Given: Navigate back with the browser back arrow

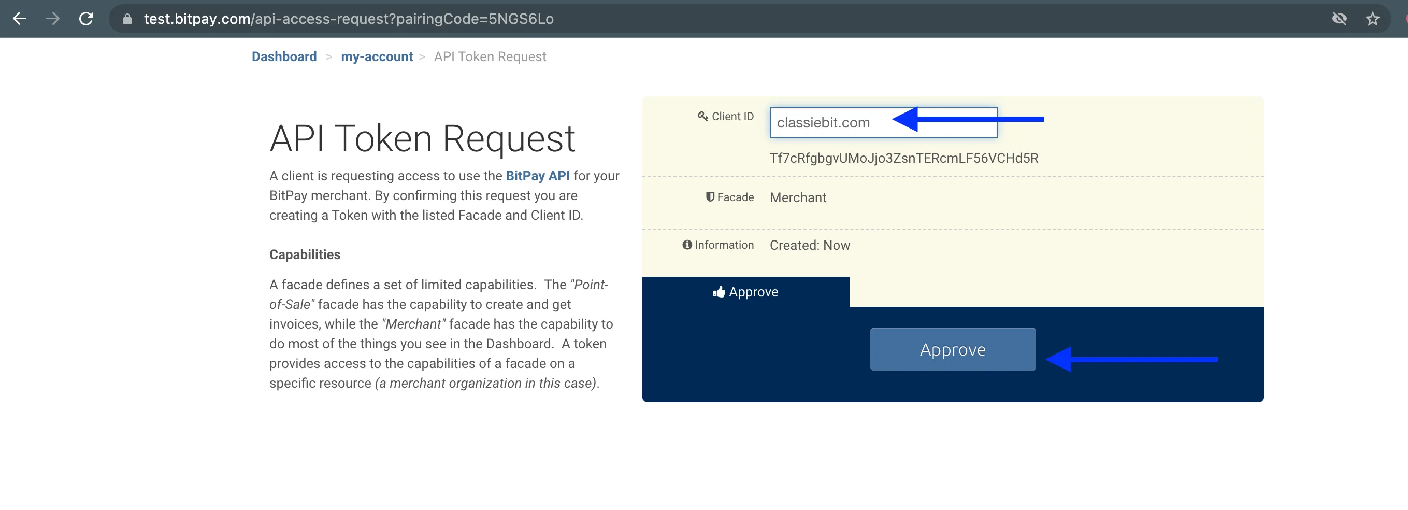Looking at the screenshot, I should pos(20,19).
